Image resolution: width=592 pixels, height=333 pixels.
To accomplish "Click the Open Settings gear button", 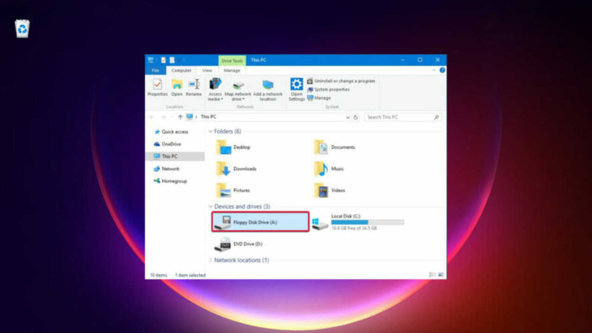I will pyautogui.click(x=296, y=90).
